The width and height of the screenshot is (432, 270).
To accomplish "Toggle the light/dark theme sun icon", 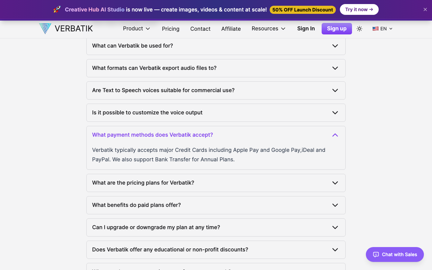I will pyautogui.click(x=359, y=29).
